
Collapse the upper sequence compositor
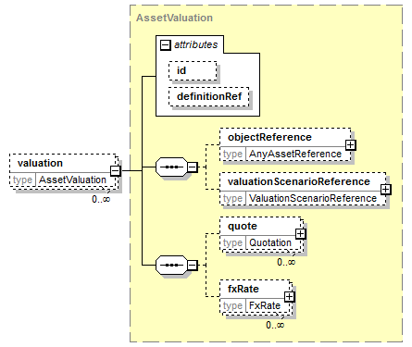pyautogui.click(x=193, y=167)
